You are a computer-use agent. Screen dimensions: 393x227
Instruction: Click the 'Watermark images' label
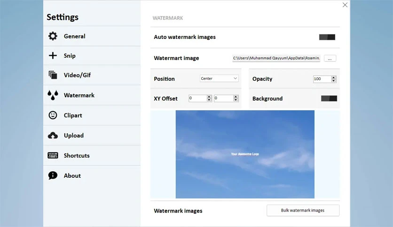[x=178, y=211]
